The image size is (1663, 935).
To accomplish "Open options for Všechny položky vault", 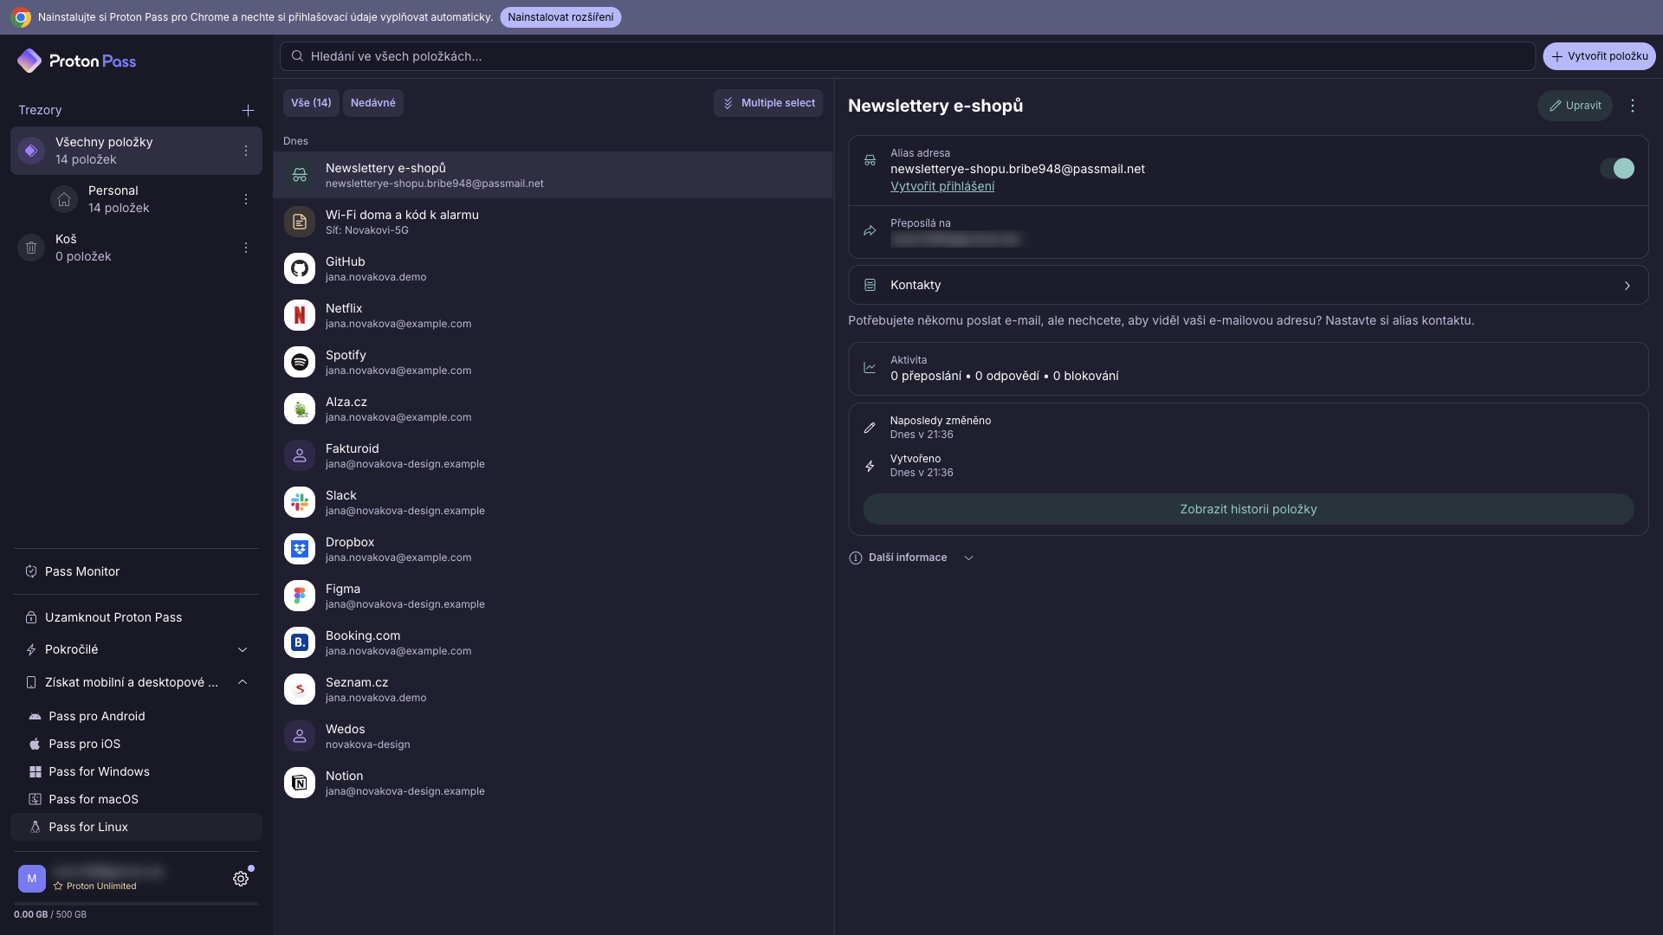I will (246, 151).
